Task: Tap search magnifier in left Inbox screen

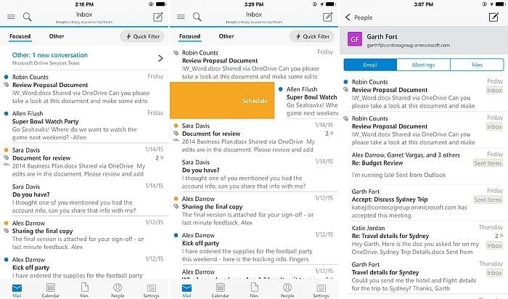Action: 28,17
